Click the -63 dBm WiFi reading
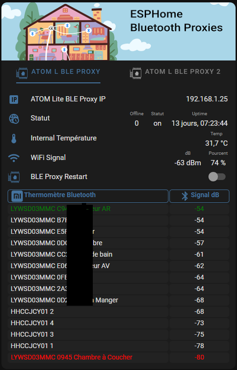Screen dimensions: 237x370 tap(188, 163)
